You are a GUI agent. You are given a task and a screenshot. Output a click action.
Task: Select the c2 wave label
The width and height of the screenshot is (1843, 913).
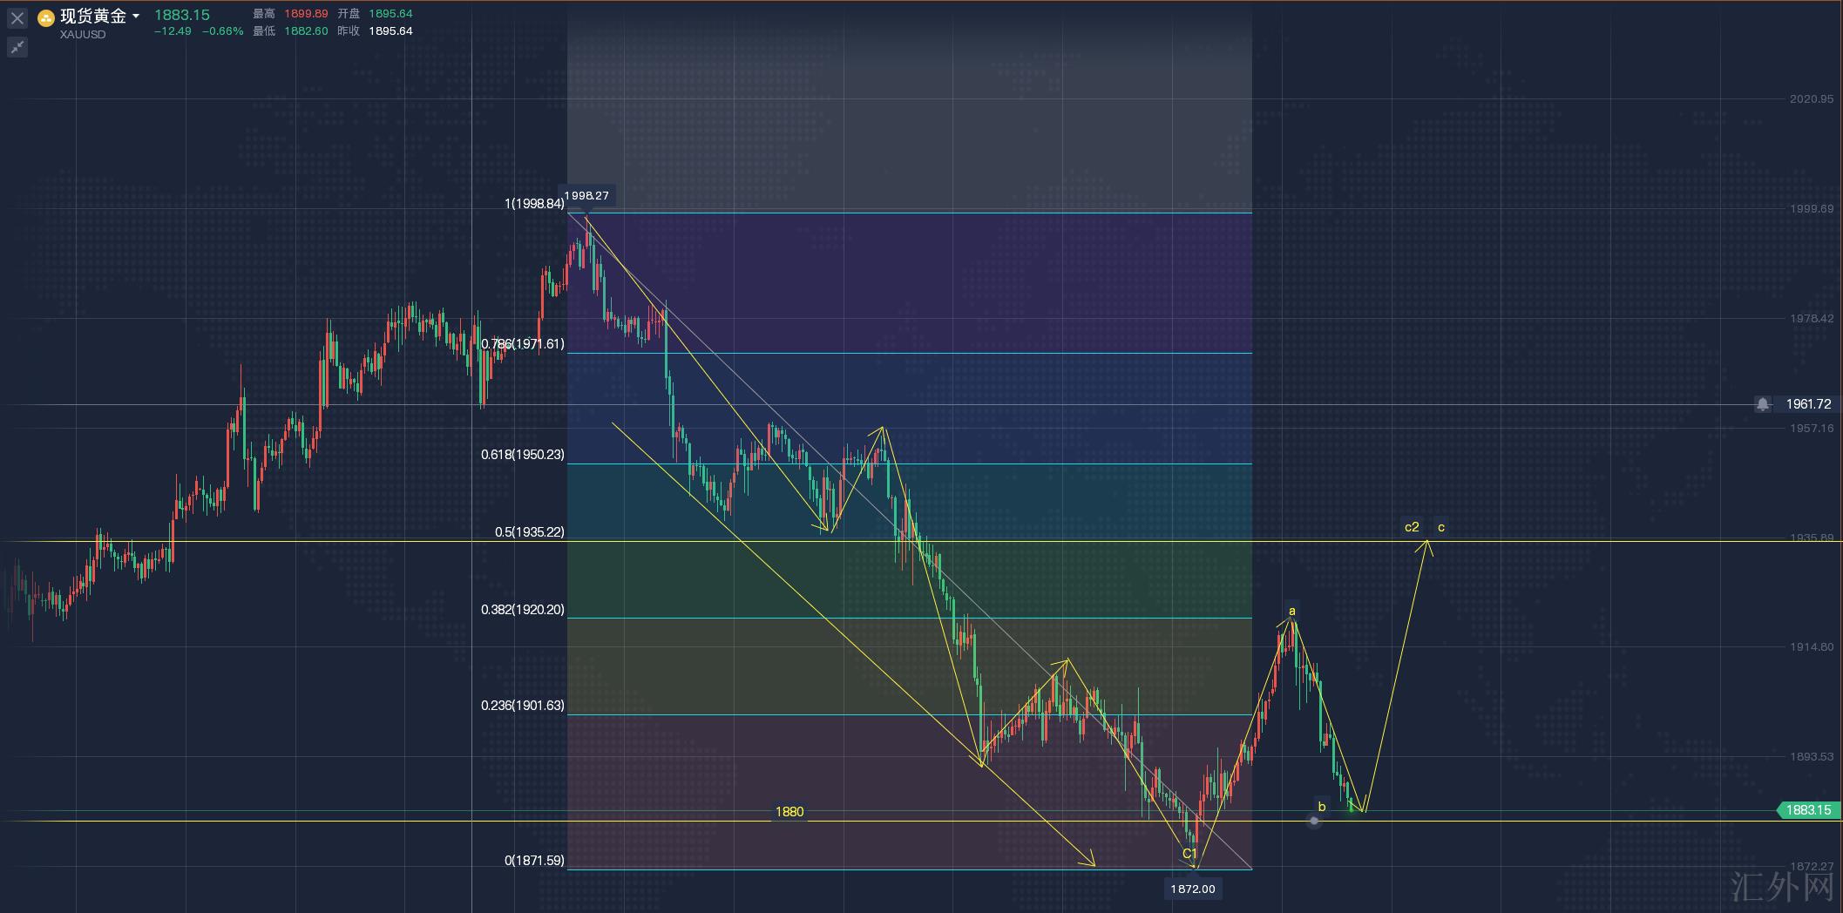click(x=1412, y=527)
